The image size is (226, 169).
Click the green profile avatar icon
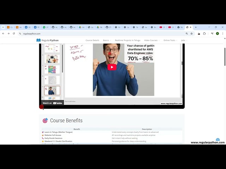[218, 33]
